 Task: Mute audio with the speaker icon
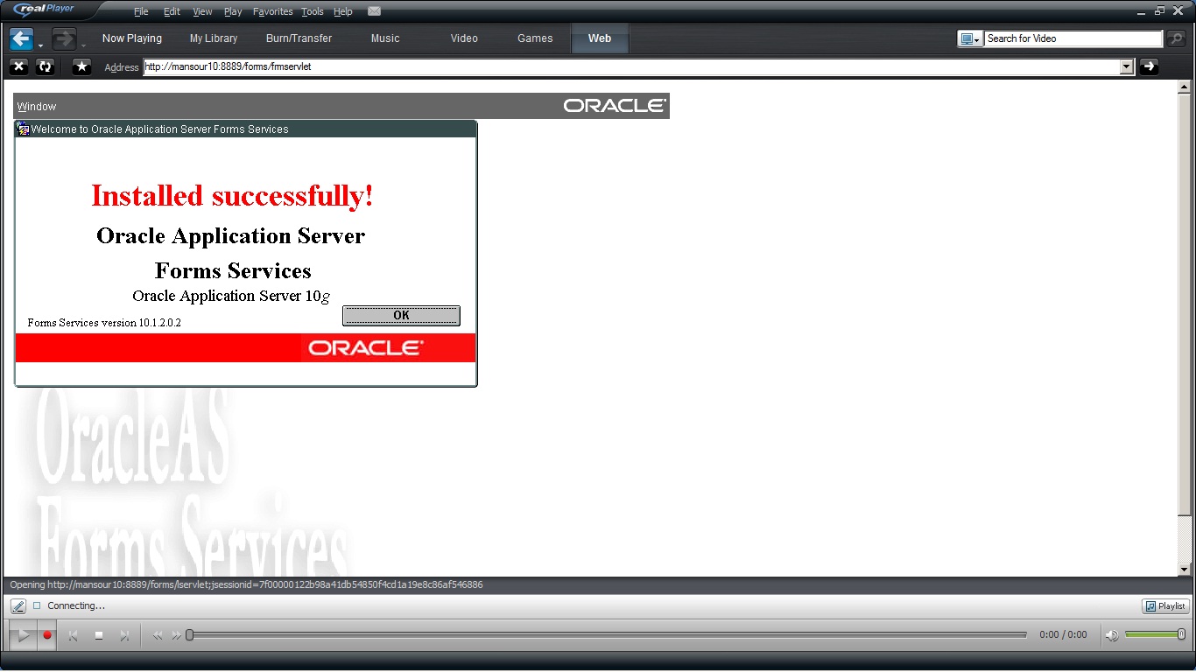[x=1111, y=635]
